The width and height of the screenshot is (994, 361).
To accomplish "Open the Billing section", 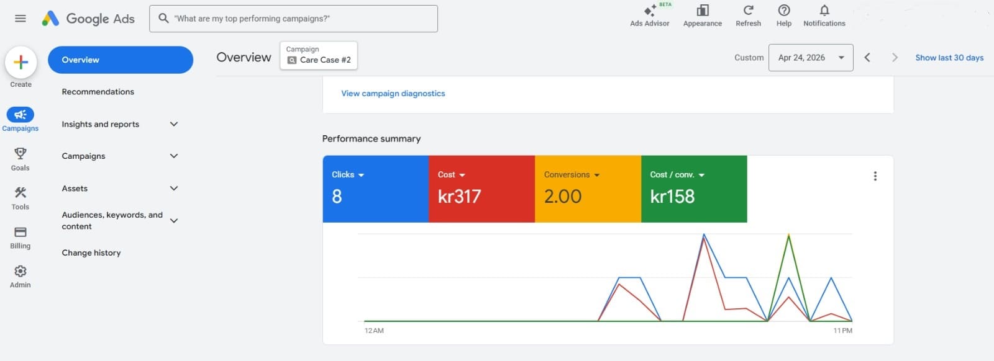I will 21,238.
